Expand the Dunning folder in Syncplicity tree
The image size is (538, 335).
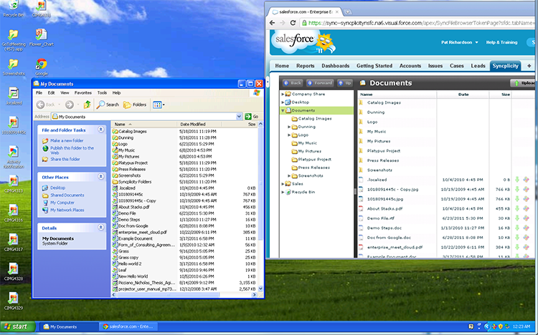coord(289,127)
